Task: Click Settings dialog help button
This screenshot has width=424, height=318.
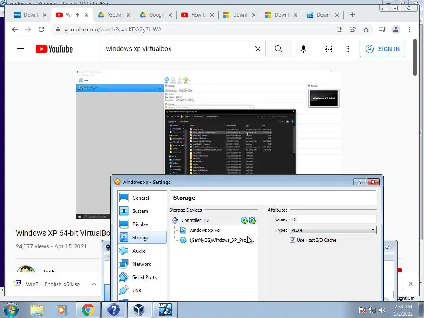Action: click(x=359, y=182)
